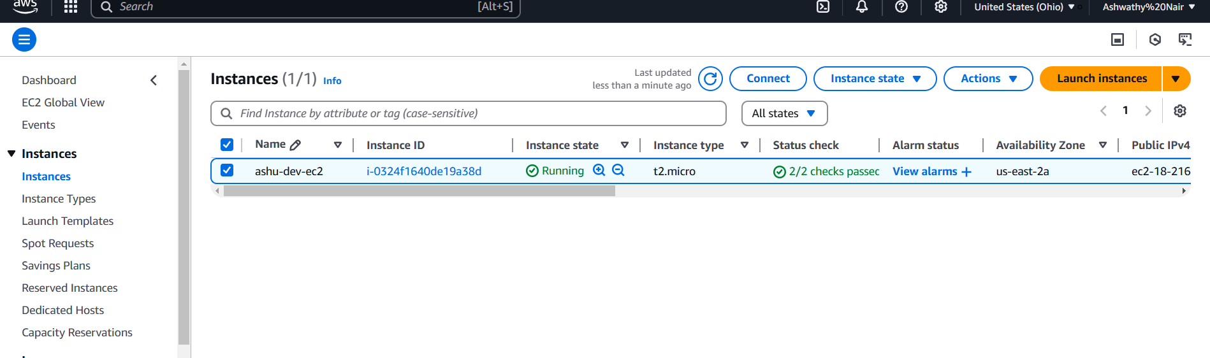Click the View alarms link
The height and width of the screenshot is (358, 1210).
[x=924, y=171]
